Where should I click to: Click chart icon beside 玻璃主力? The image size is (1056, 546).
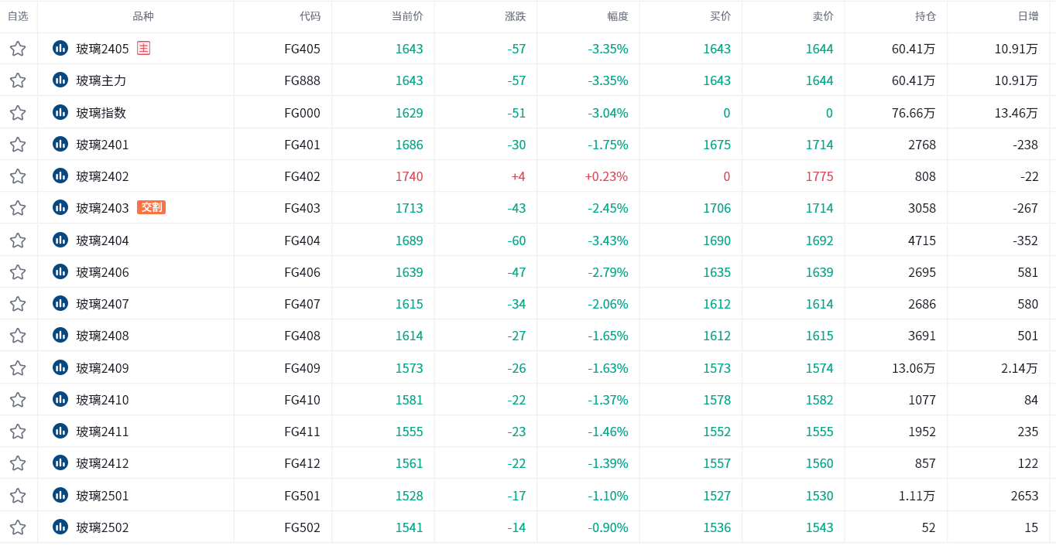point(60,80)
